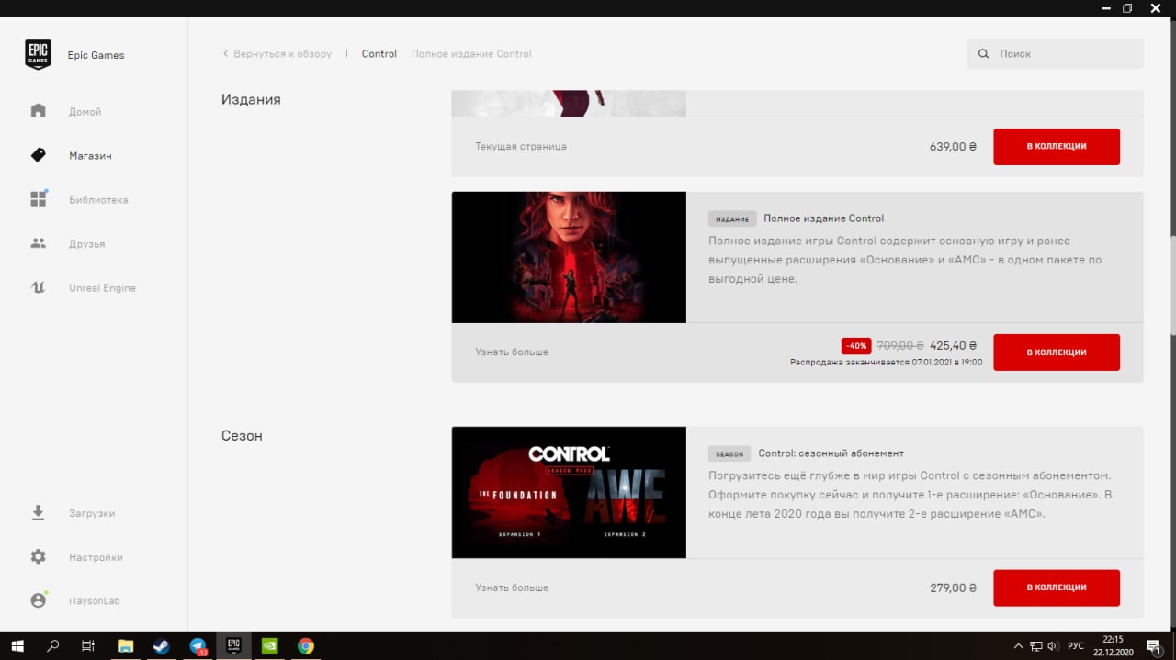
Task: Open the iTaysonLab account label
Action: click(x=95, y=601)
